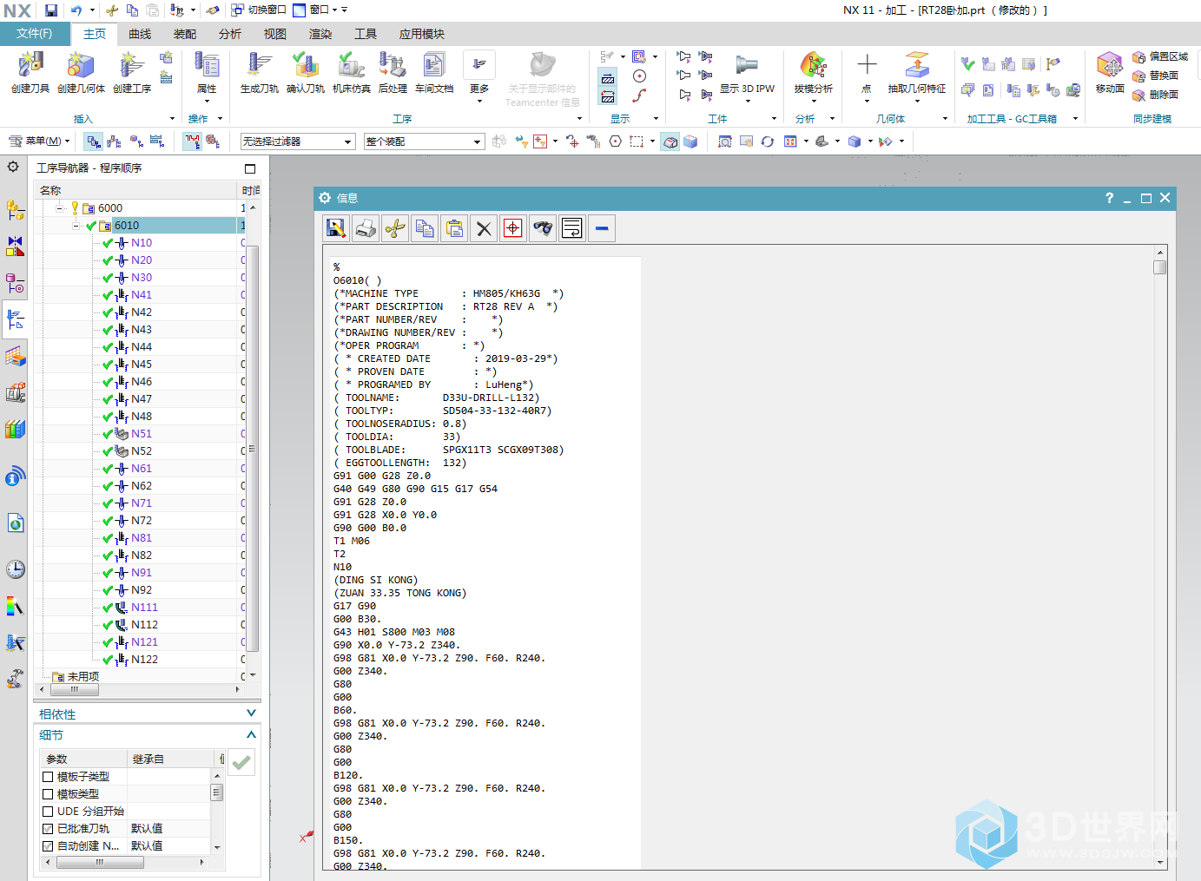Click the Create Geometry (创建几何体) icon

[81, 65]
